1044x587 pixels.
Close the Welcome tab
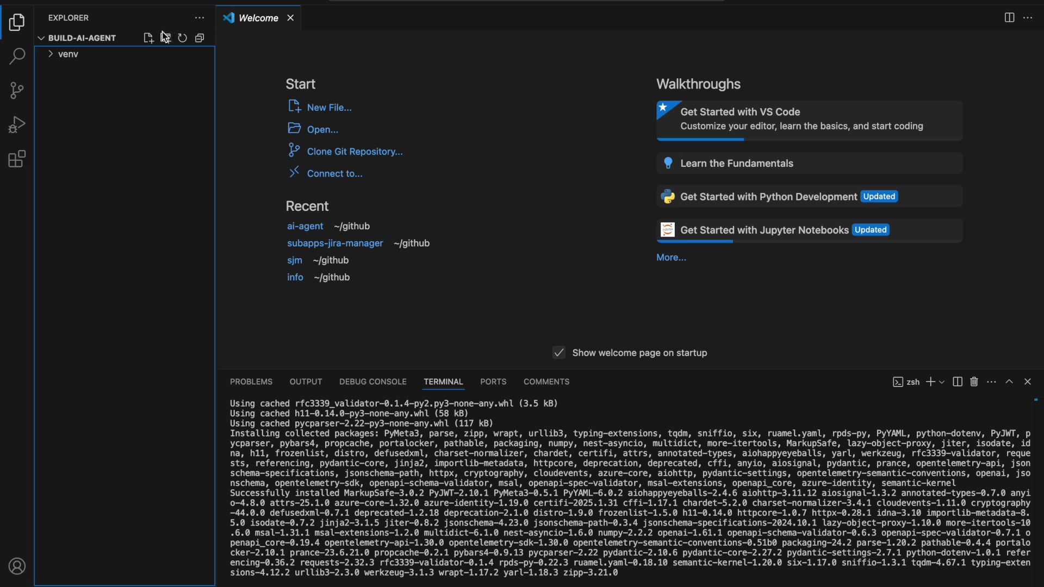291,18
